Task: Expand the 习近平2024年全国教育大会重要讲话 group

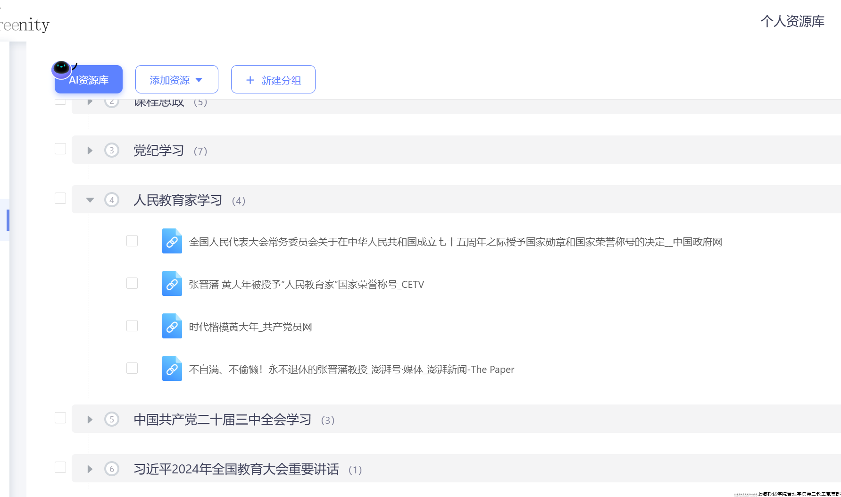Action: point(90,469)
